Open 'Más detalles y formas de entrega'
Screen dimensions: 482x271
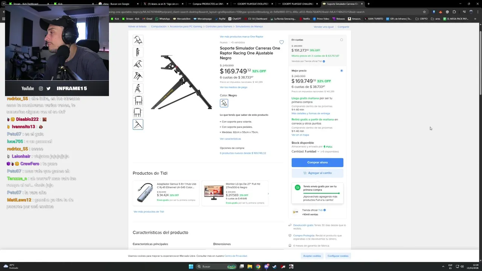(x=311, y=113)
